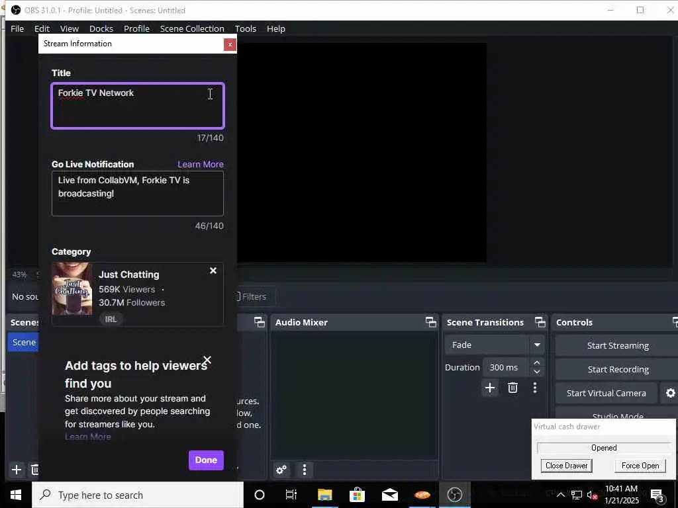Open the Mail app from taskbar
This screenshot has height=508, width=678.
[389, 495]
